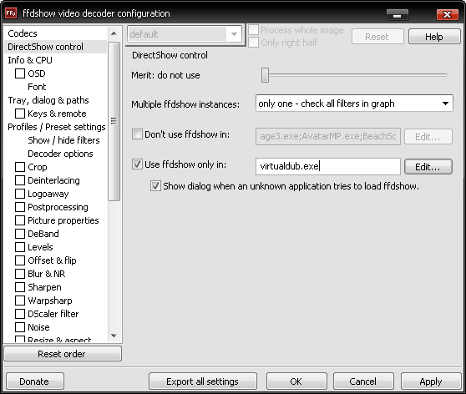466x394 pixels.
Task: Click the Export all settings button
Action: click(203, 381)
